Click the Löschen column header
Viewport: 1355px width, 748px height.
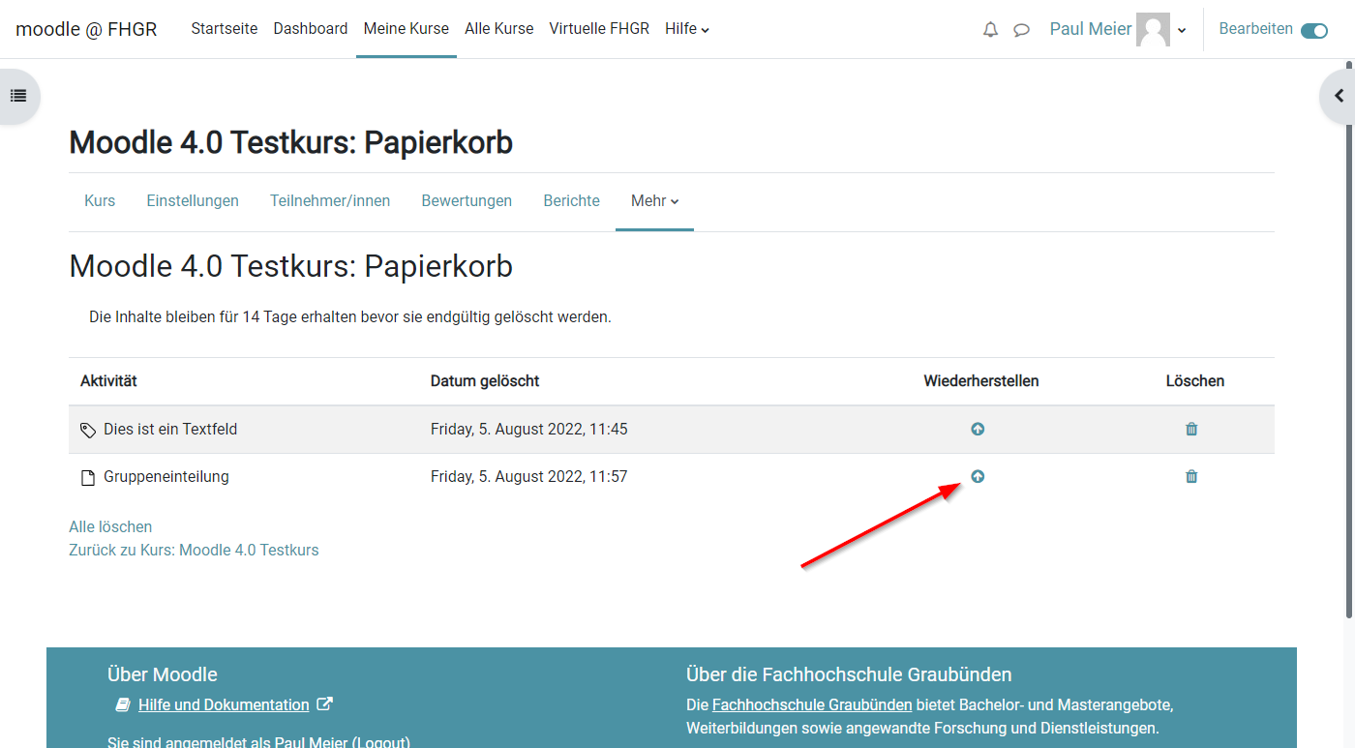click(1195, 381)
